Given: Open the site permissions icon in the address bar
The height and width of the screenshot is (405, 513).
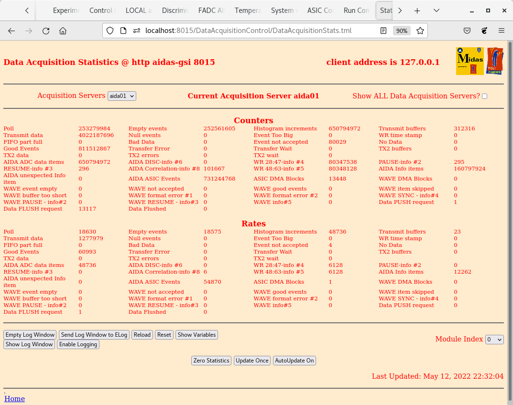Looking at the screenshot, I should pyautogui.click(x=137, y=31).
